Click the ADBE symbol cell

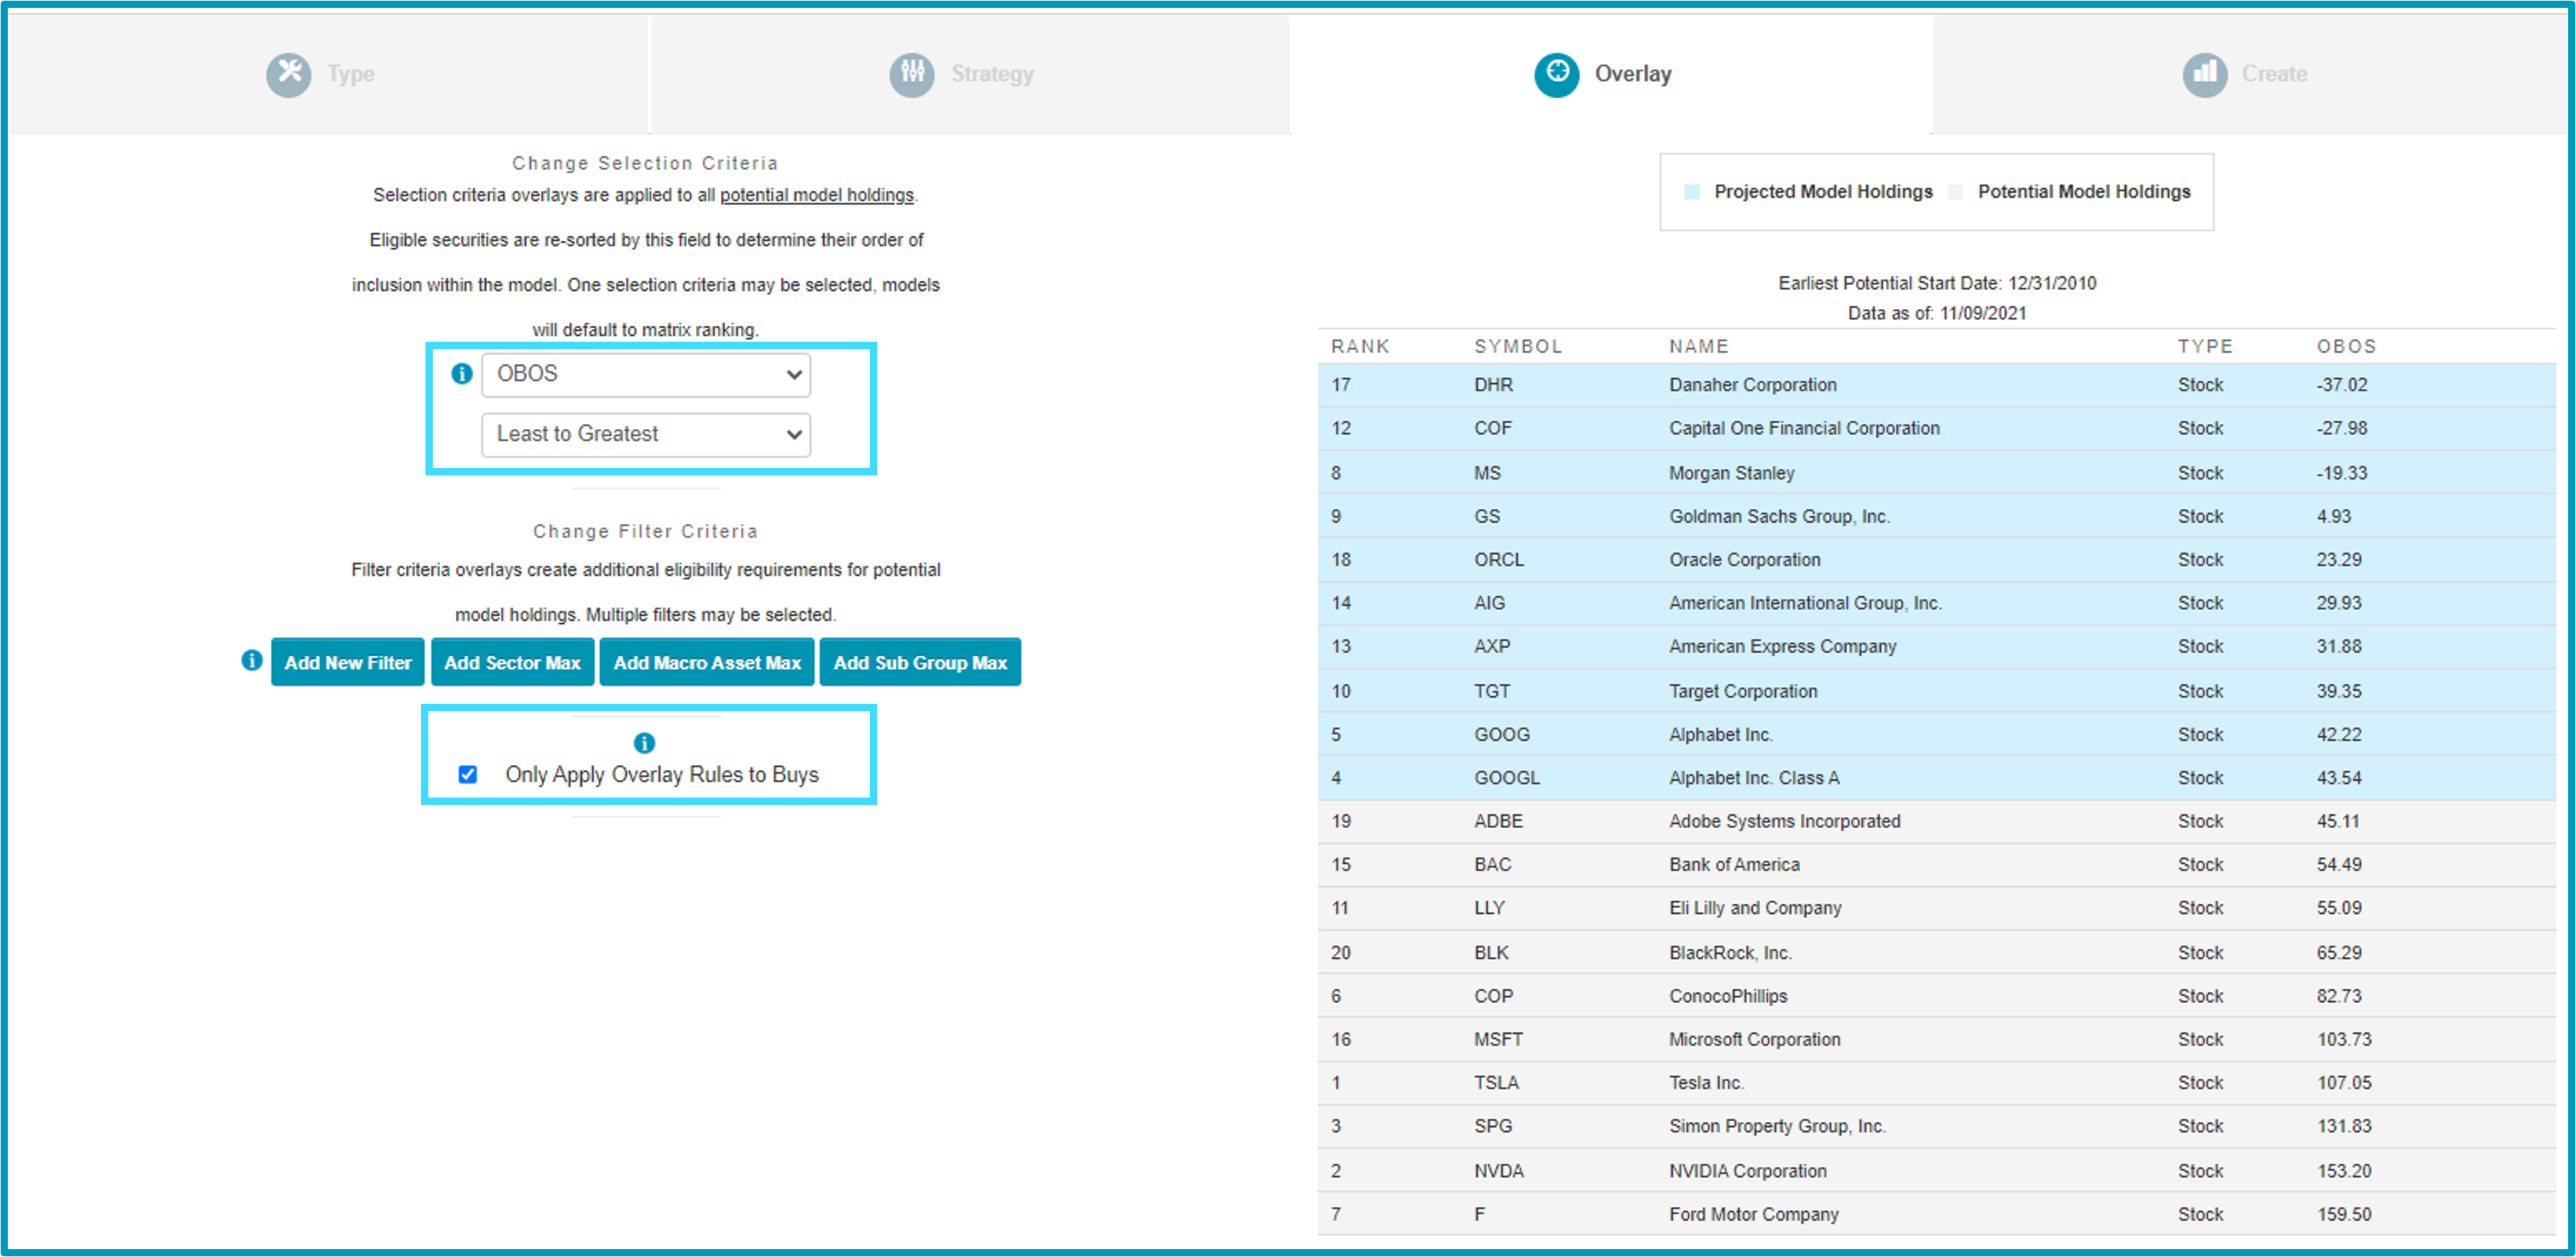[x=1498, y=821]
